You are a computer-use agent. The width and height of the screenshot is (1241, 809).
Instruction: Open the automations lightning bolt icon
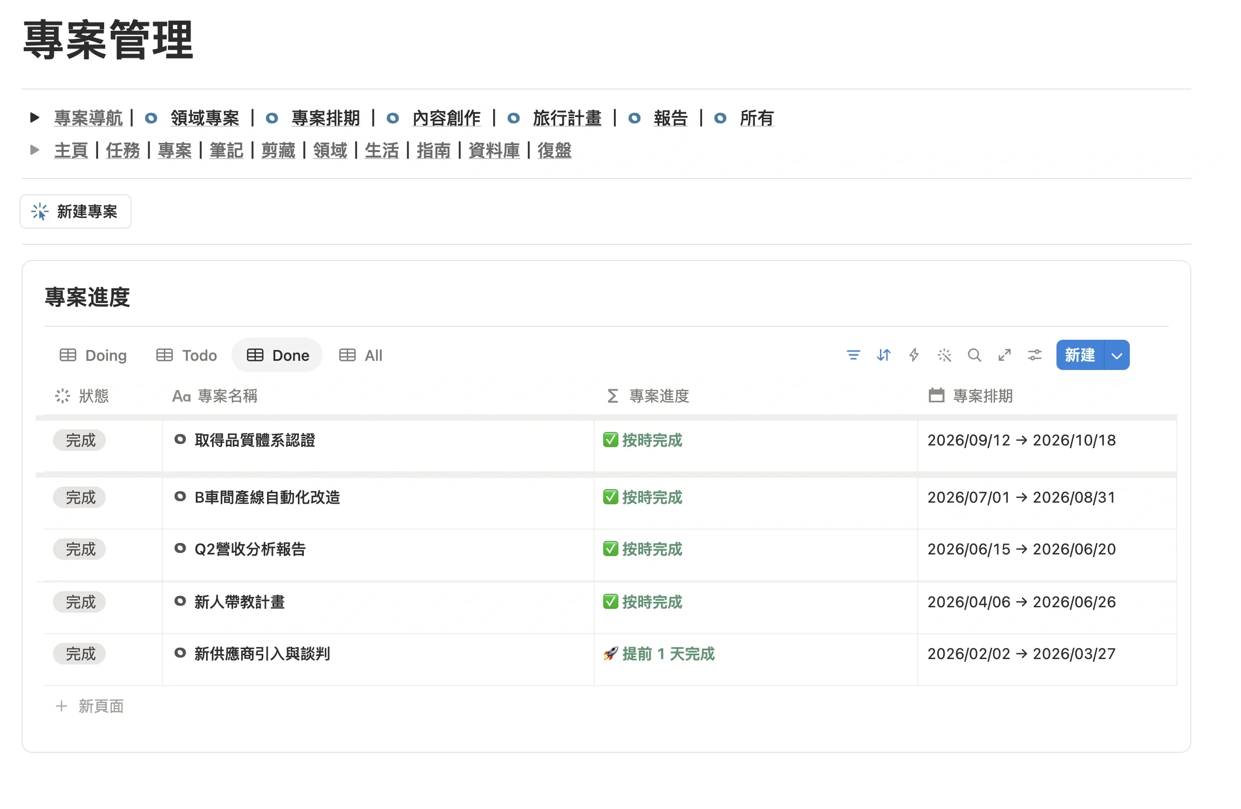pos(913,355)
